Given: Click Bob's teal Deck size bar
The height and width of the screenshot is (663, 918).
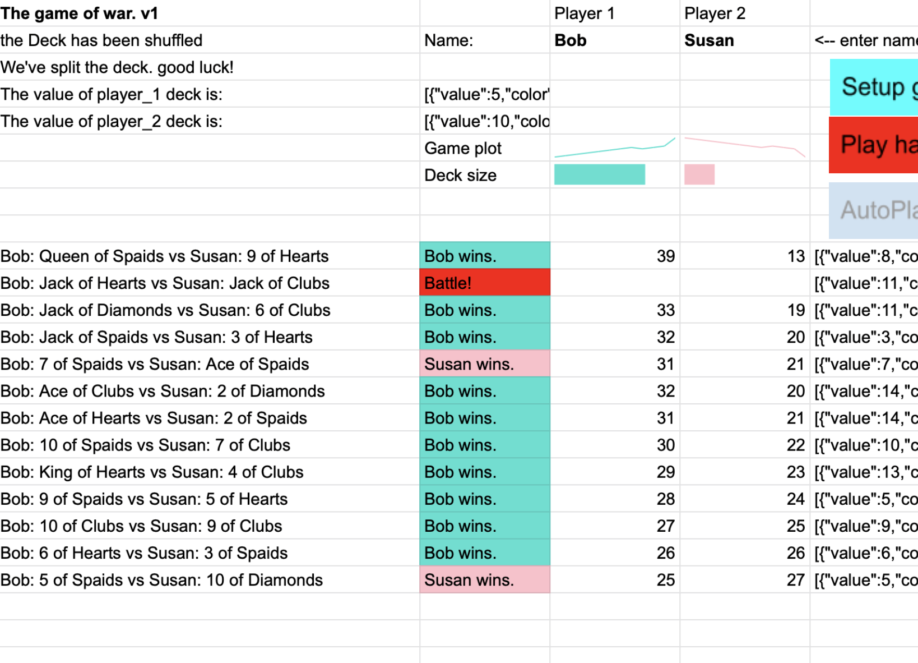Looking at the screenshot, I should point(599,174).
